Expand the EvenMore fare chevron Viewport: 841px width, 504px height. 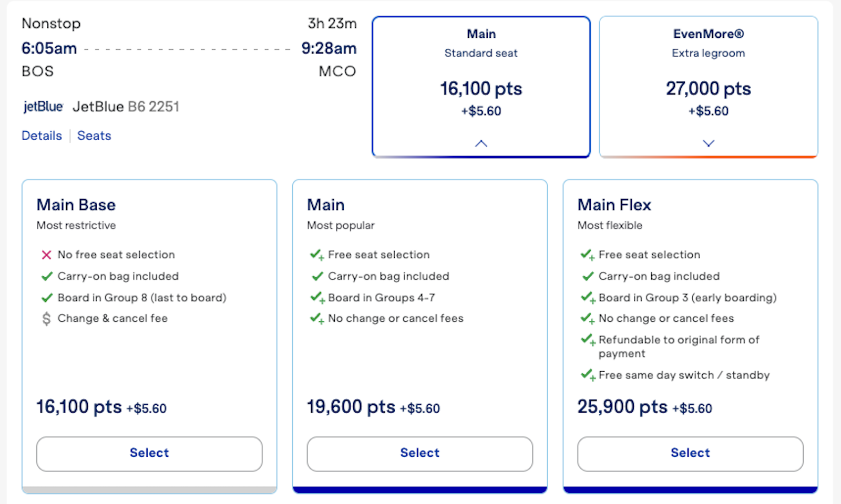(x=709, y=143)
